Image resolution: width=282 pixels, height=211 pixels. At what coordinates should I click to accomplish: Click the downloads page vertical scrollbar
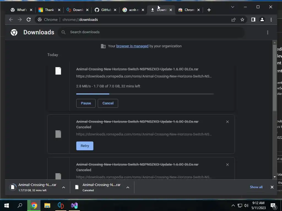click(275, 77)
